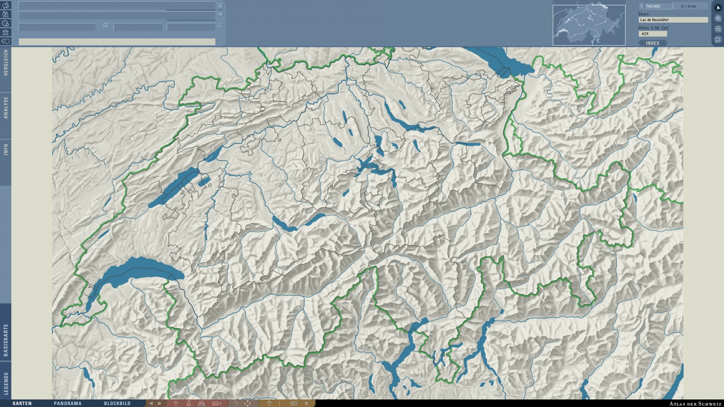724x407 pixels.
Task: Open the nature and environment theme icon
Action: click(x=6, y=6)
